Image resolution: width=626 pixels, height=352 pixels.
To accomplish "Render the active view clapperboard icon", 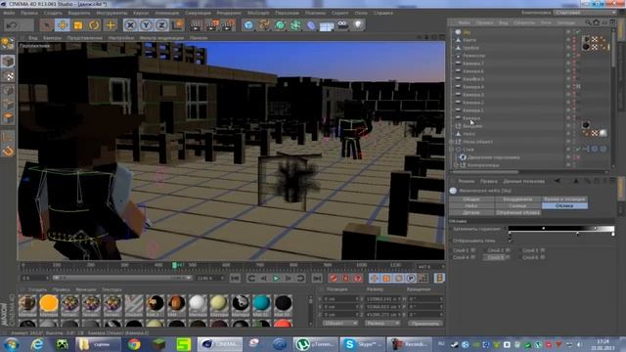I will (197, 25).
